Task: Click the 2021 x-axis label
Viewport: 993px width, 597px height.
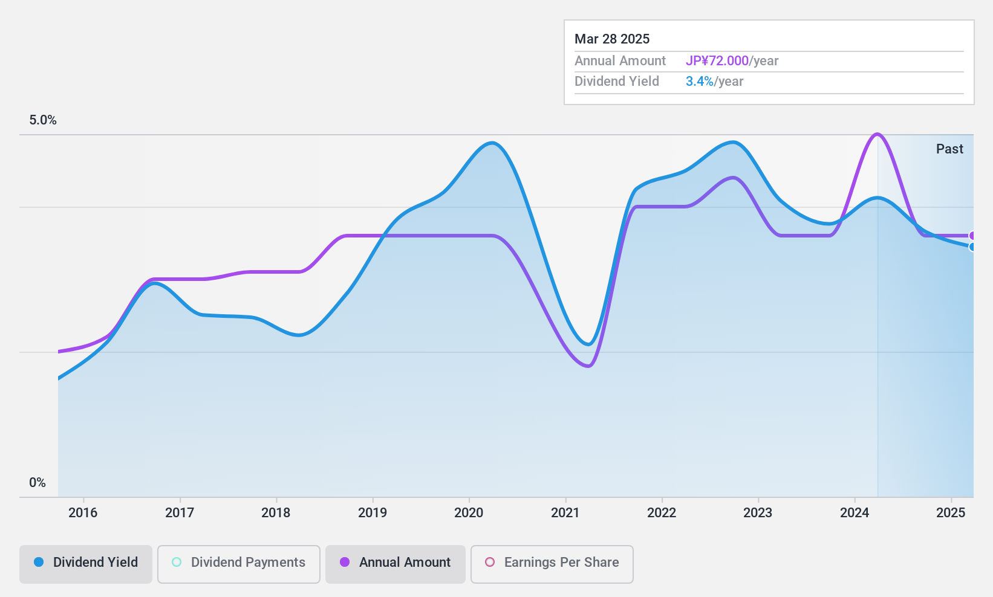Action: [565, 513]
